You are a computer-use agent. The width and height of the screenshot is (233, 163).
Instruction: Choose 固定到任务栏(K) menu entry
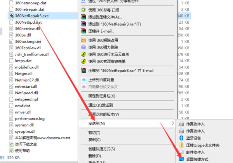[x=127, y=96]
